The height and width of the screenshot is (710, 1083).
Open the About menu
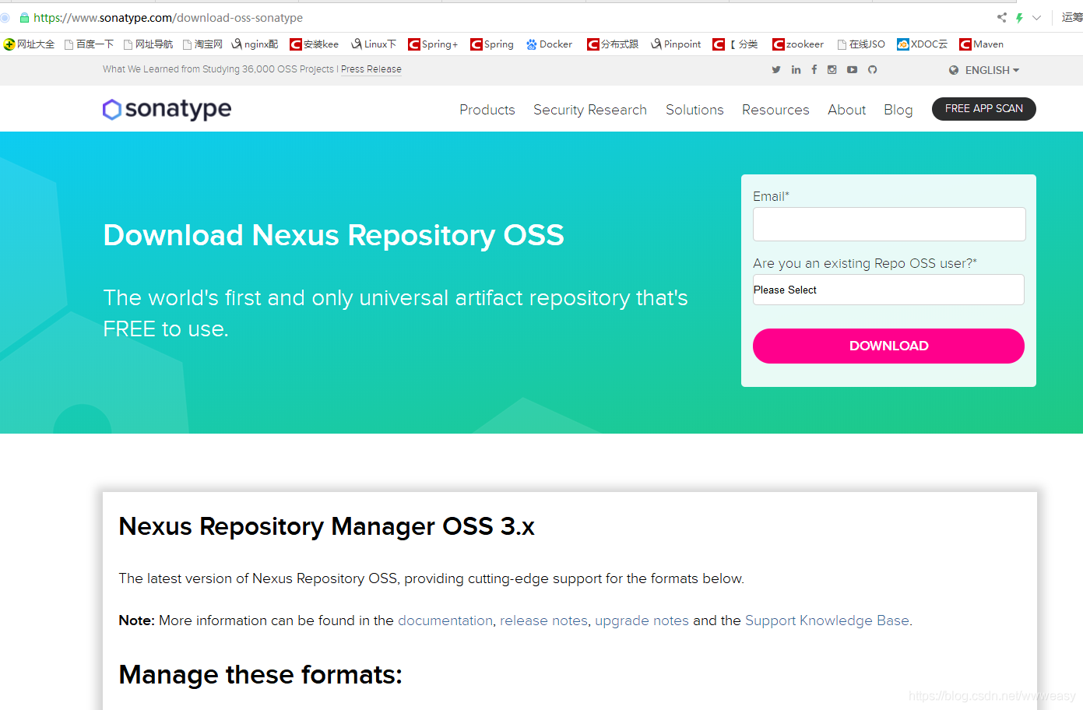847,110
